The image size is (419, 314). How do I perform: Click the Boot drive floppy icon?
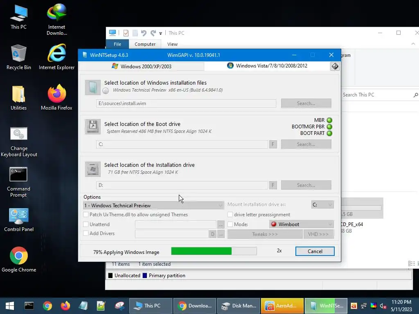[92, 127]
